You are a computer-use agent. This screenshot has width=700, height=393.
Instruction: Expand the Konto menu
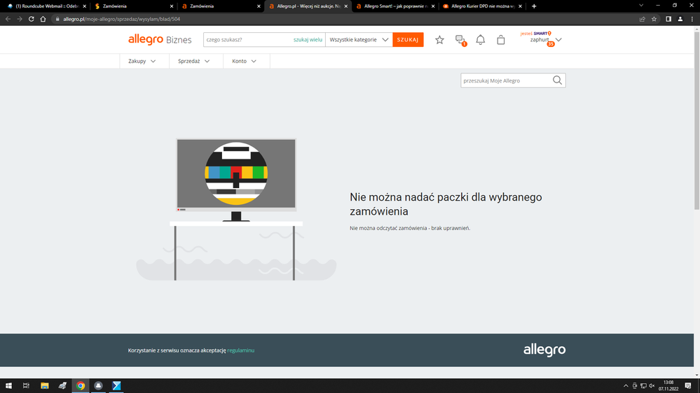[x=245, y=61]
